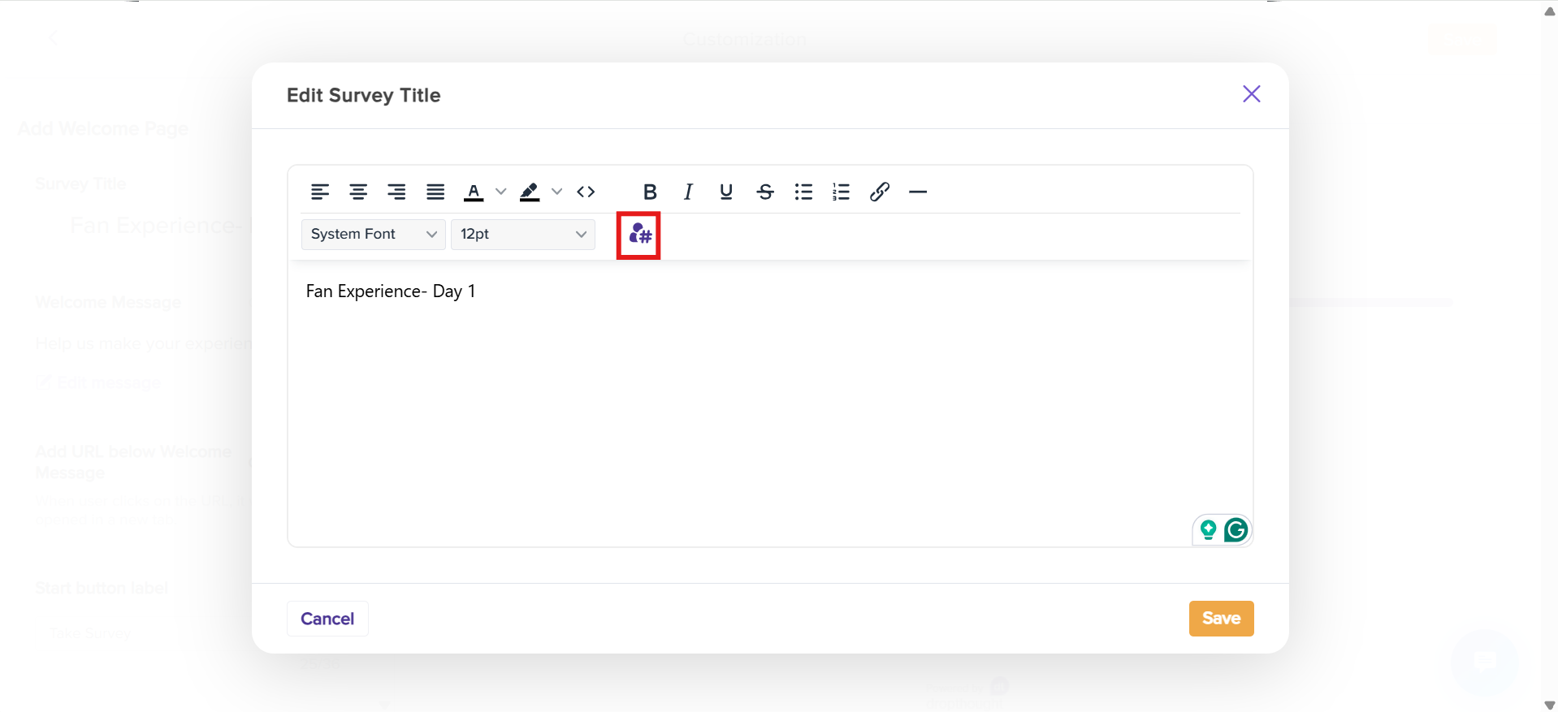Click Cancel to discard changes

pyautogui.click(x=327, y=619)
